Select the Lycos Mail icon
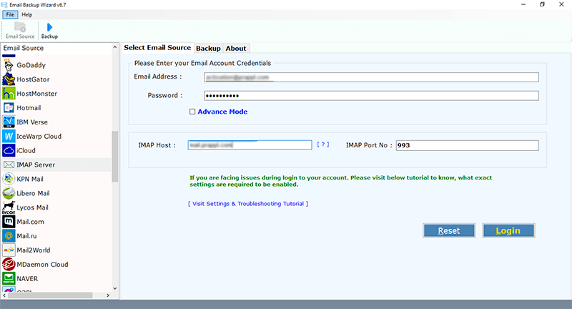The image size is (572, 309). (x=9, y=207)
